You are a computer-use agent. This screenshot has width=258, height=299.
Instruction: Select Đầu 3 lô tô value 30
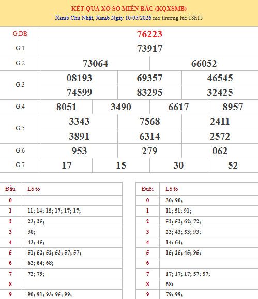(31, 232)
